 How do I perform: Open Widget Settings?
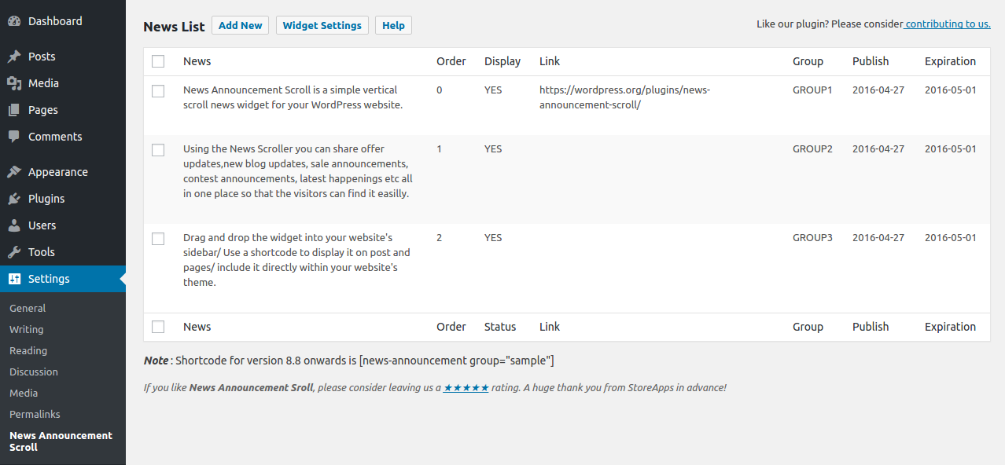[322, 25]
